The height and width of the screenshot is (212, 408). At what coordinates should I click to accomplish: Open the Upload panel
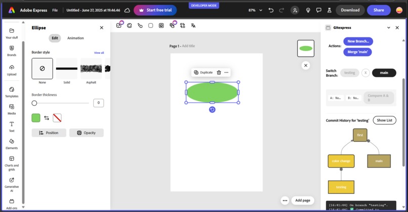point(12,70)
